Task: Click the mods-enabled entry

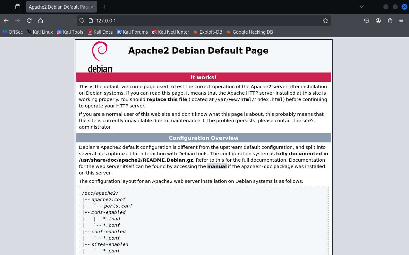Action: tap(108, 212)
